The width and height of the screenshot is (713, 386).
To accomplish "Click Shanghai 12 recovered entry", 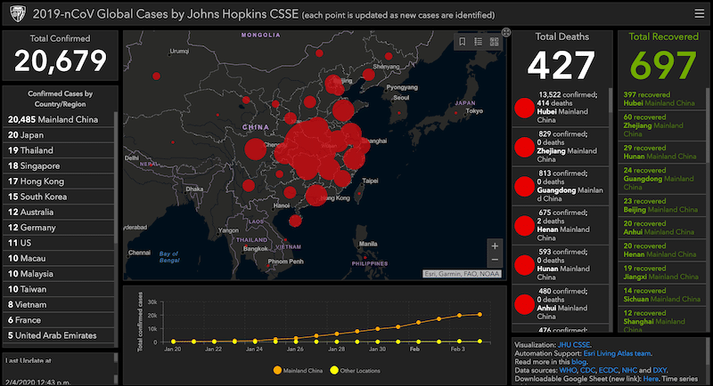I will [661, 321].
